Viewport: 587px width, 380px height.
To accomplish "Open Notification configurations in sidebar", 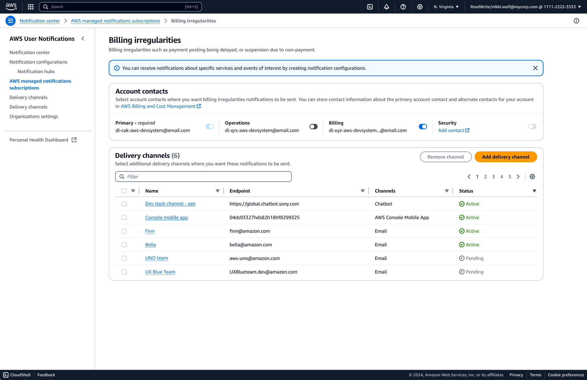I will tap(38, 62).
